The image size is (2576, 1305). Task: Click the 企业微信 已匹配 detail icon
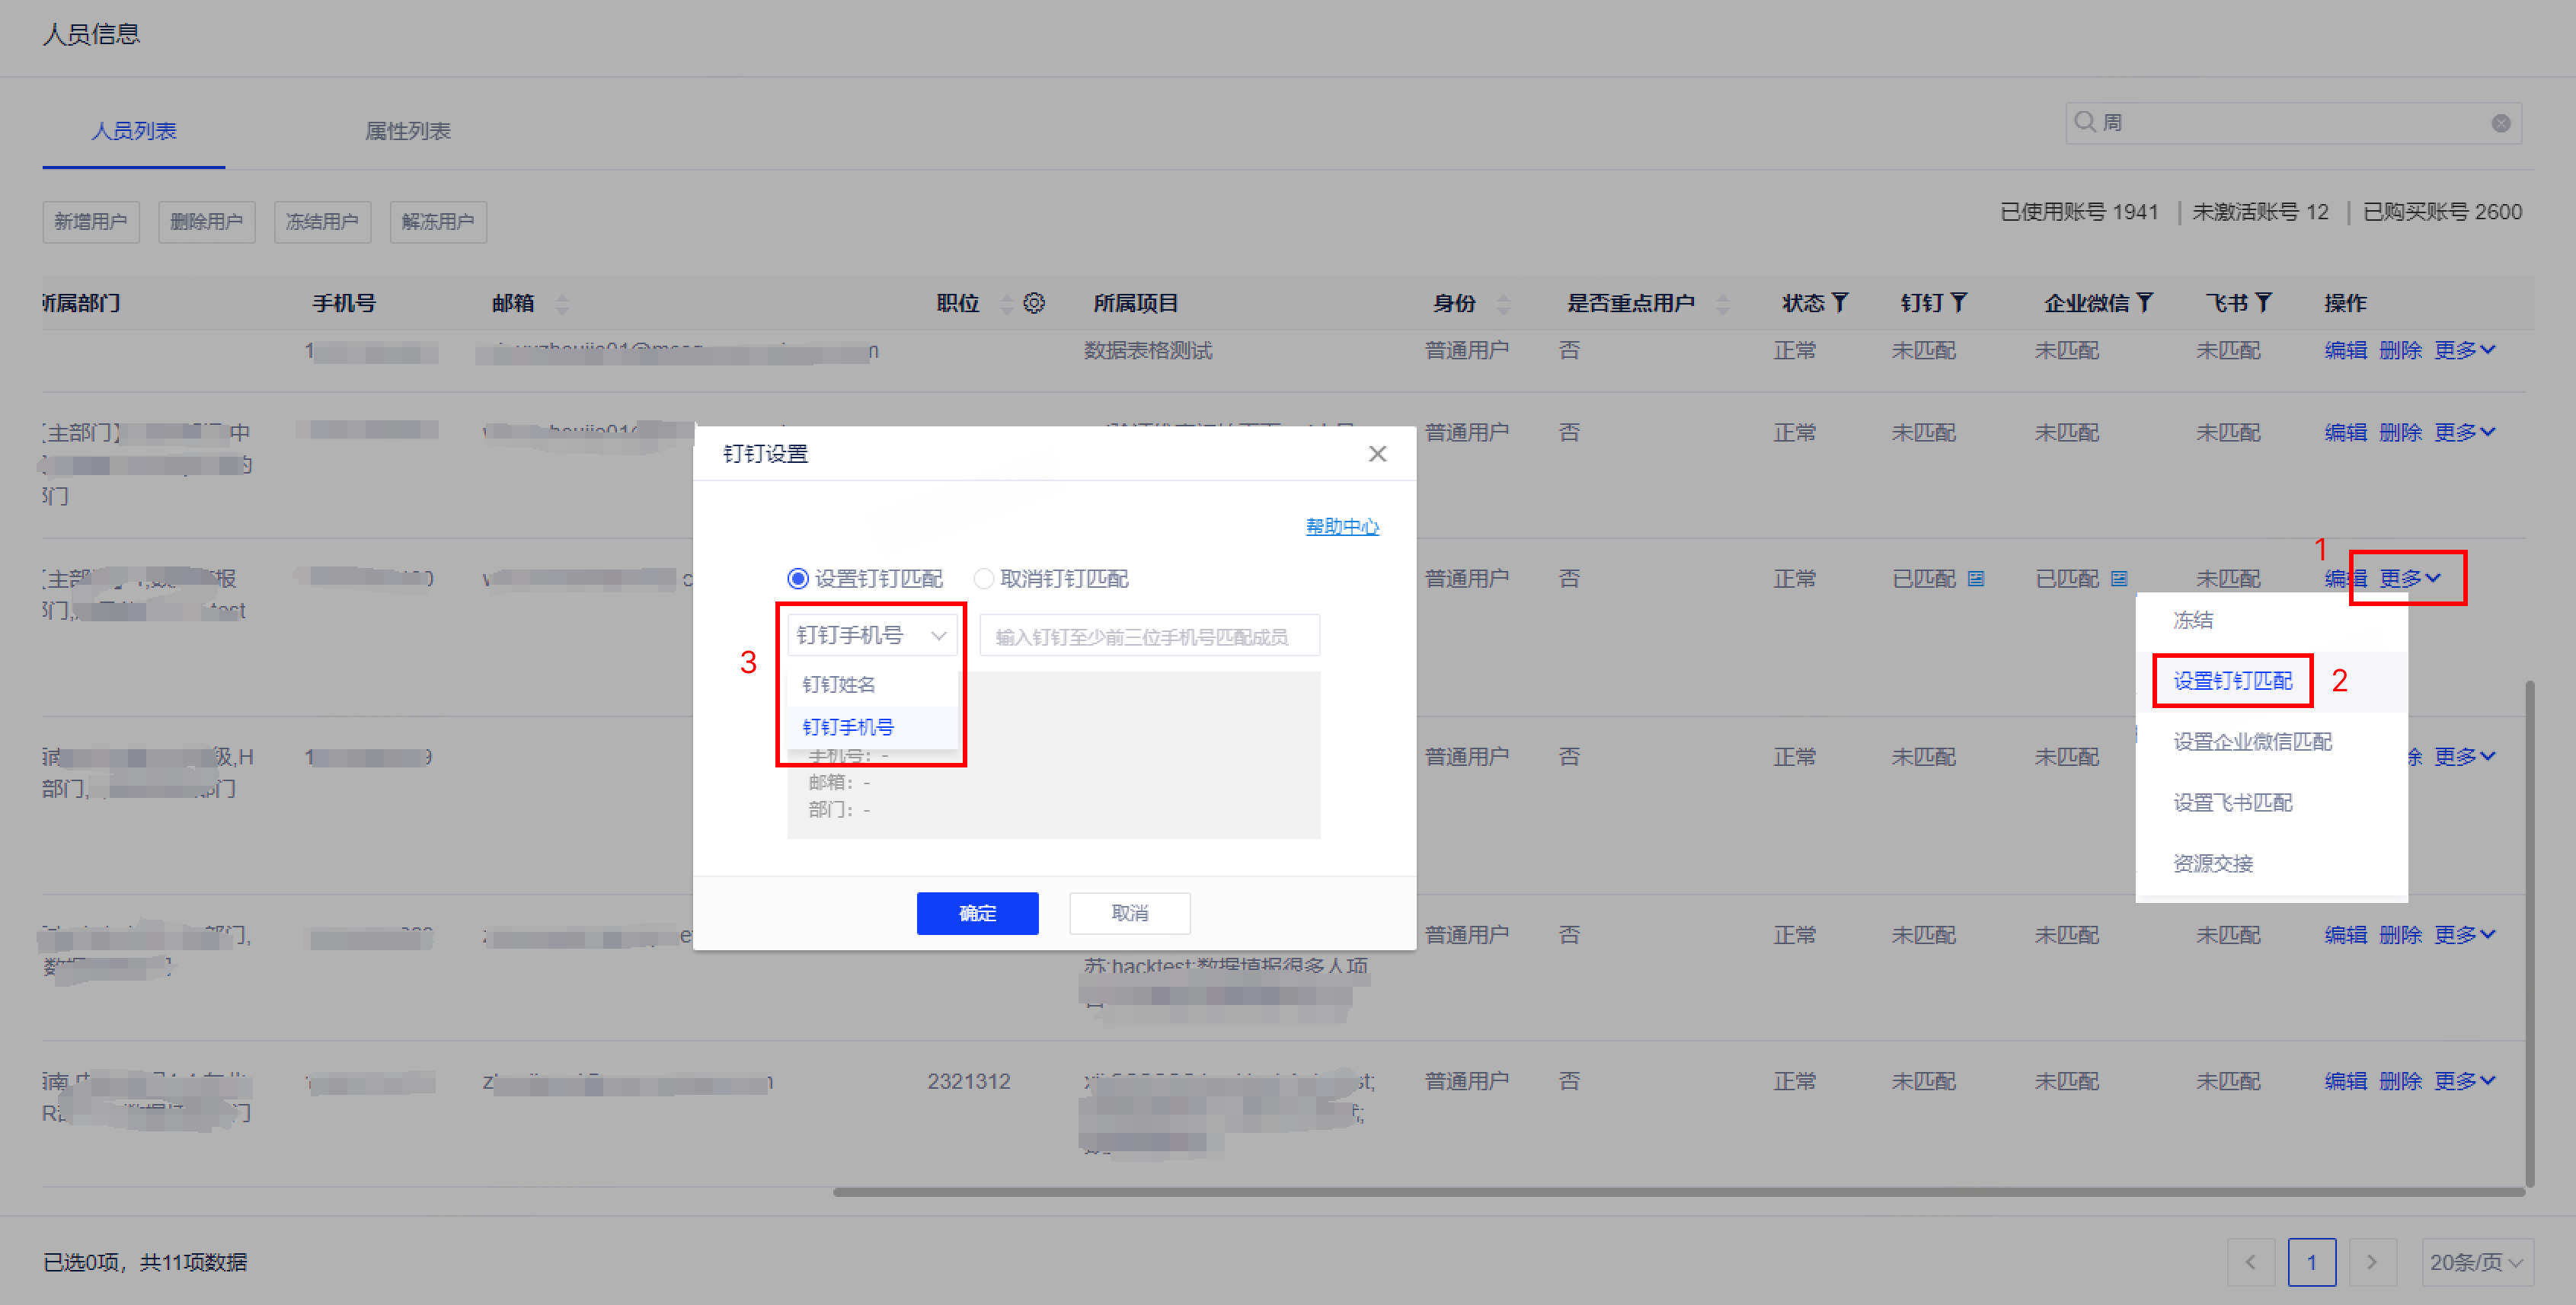click(x=2119, y=579)
